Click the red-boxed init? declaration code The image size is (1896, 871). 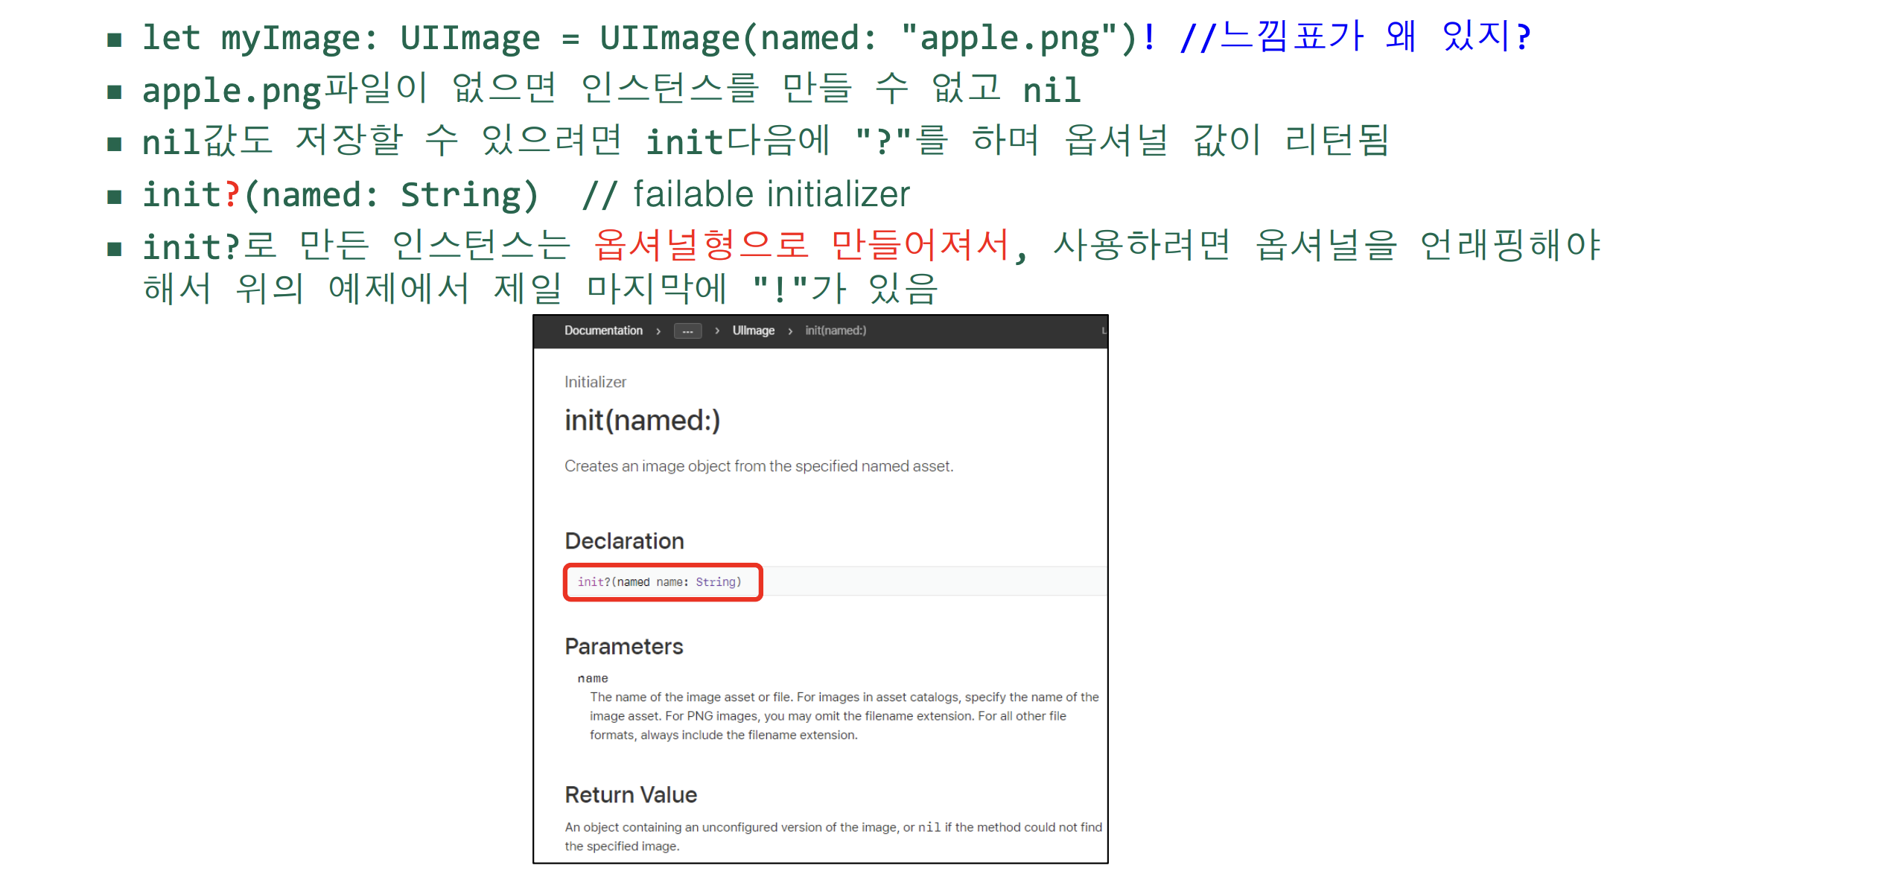[x=660, y=582]
